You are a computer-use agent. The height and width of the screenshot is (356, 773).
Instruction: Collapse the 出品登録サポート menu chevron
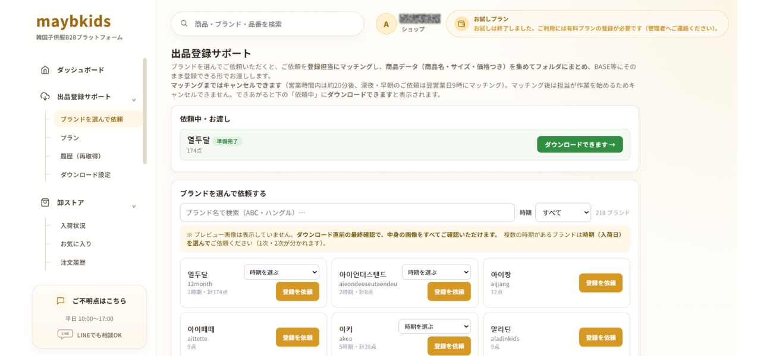[134, 100]
